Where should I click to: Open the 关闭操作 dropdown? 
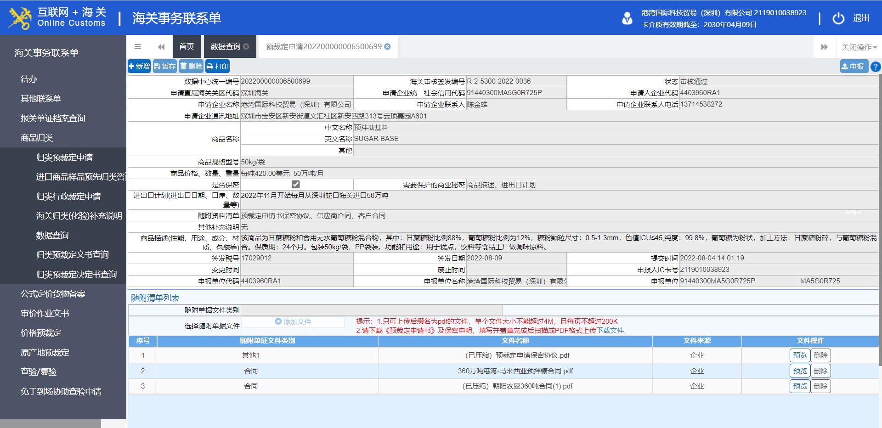pyautogui.click(x=859, y=47)
